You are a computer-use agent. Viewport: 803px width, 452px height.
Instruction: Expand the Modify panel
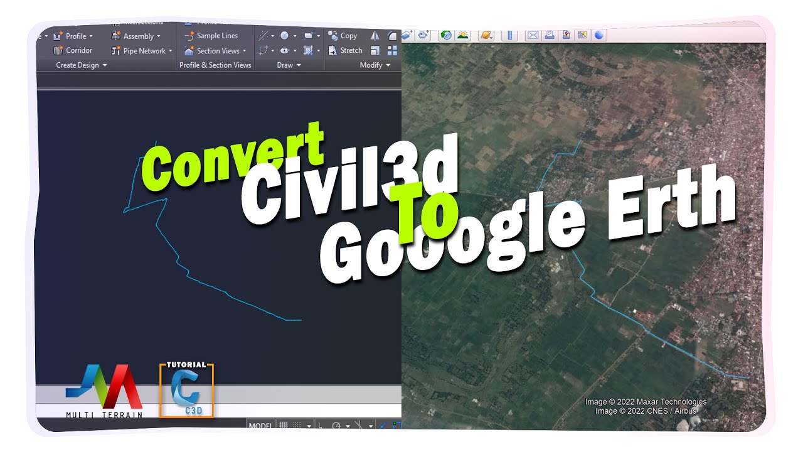(x=375, y=65)
